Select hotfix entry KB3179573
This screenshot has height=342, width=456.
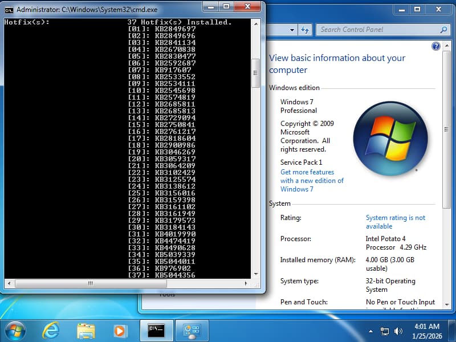(175, 221)
